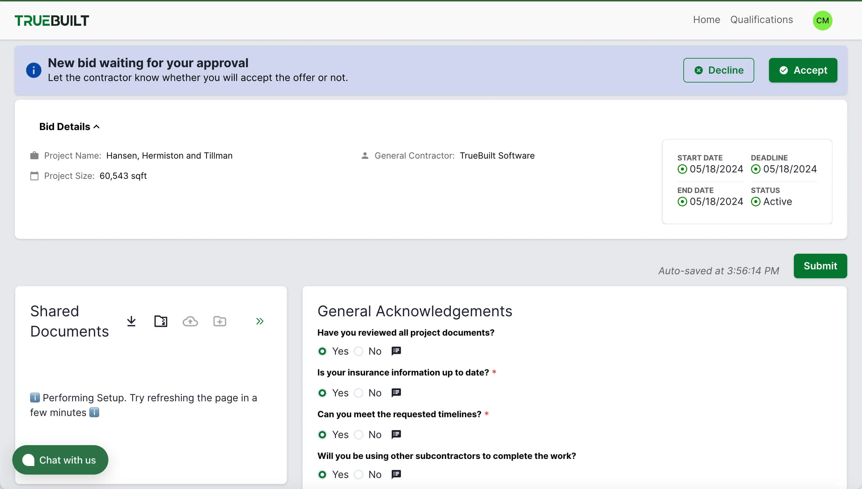Image resolution: width=862 pixels, height=489 pixels.
Task: Open comment for reviewed project documents question
Action: [396, 351]
